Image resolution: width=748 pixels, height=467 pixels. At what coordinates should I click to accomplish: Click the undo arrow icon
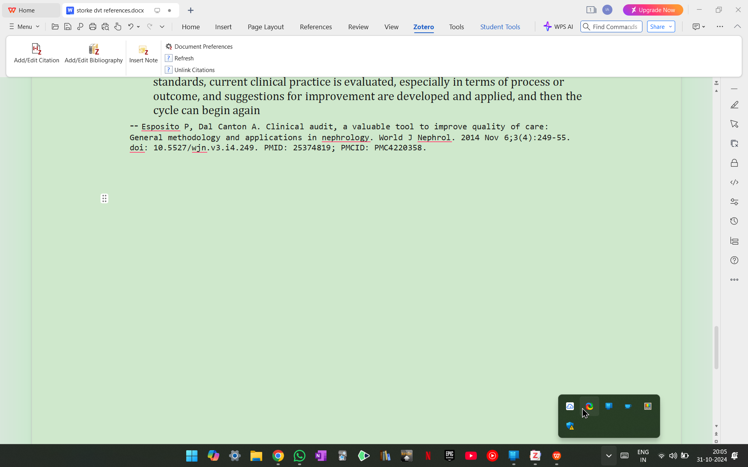[x=131, y=27]
